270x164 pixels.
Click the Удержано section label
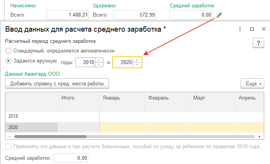tap(104, 5)
